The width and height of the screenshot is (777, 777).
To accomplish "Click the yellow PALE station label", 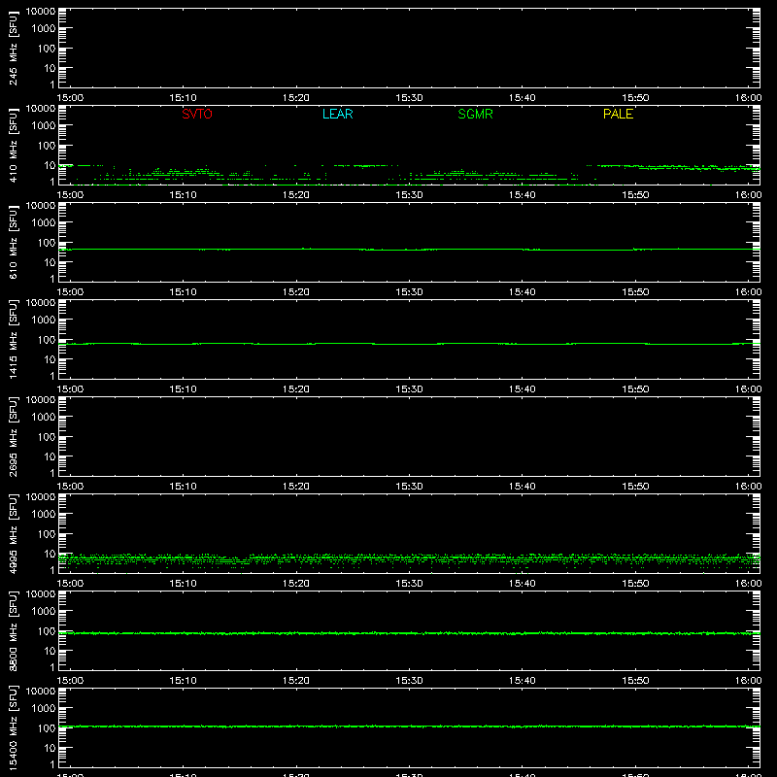I will (x=618, y=114).
